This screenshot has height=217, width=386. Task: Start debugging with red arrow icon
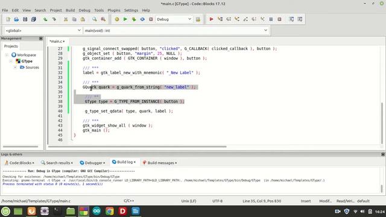tap(211, 19)
